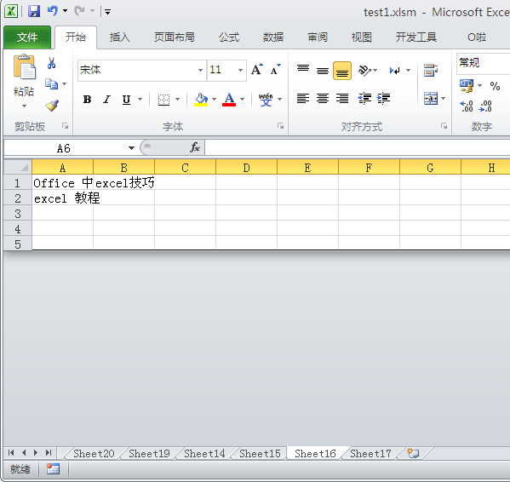This screenshot has width=510, height=482.
Task: Decrease font size with small A
Action: tap(275, 70)
